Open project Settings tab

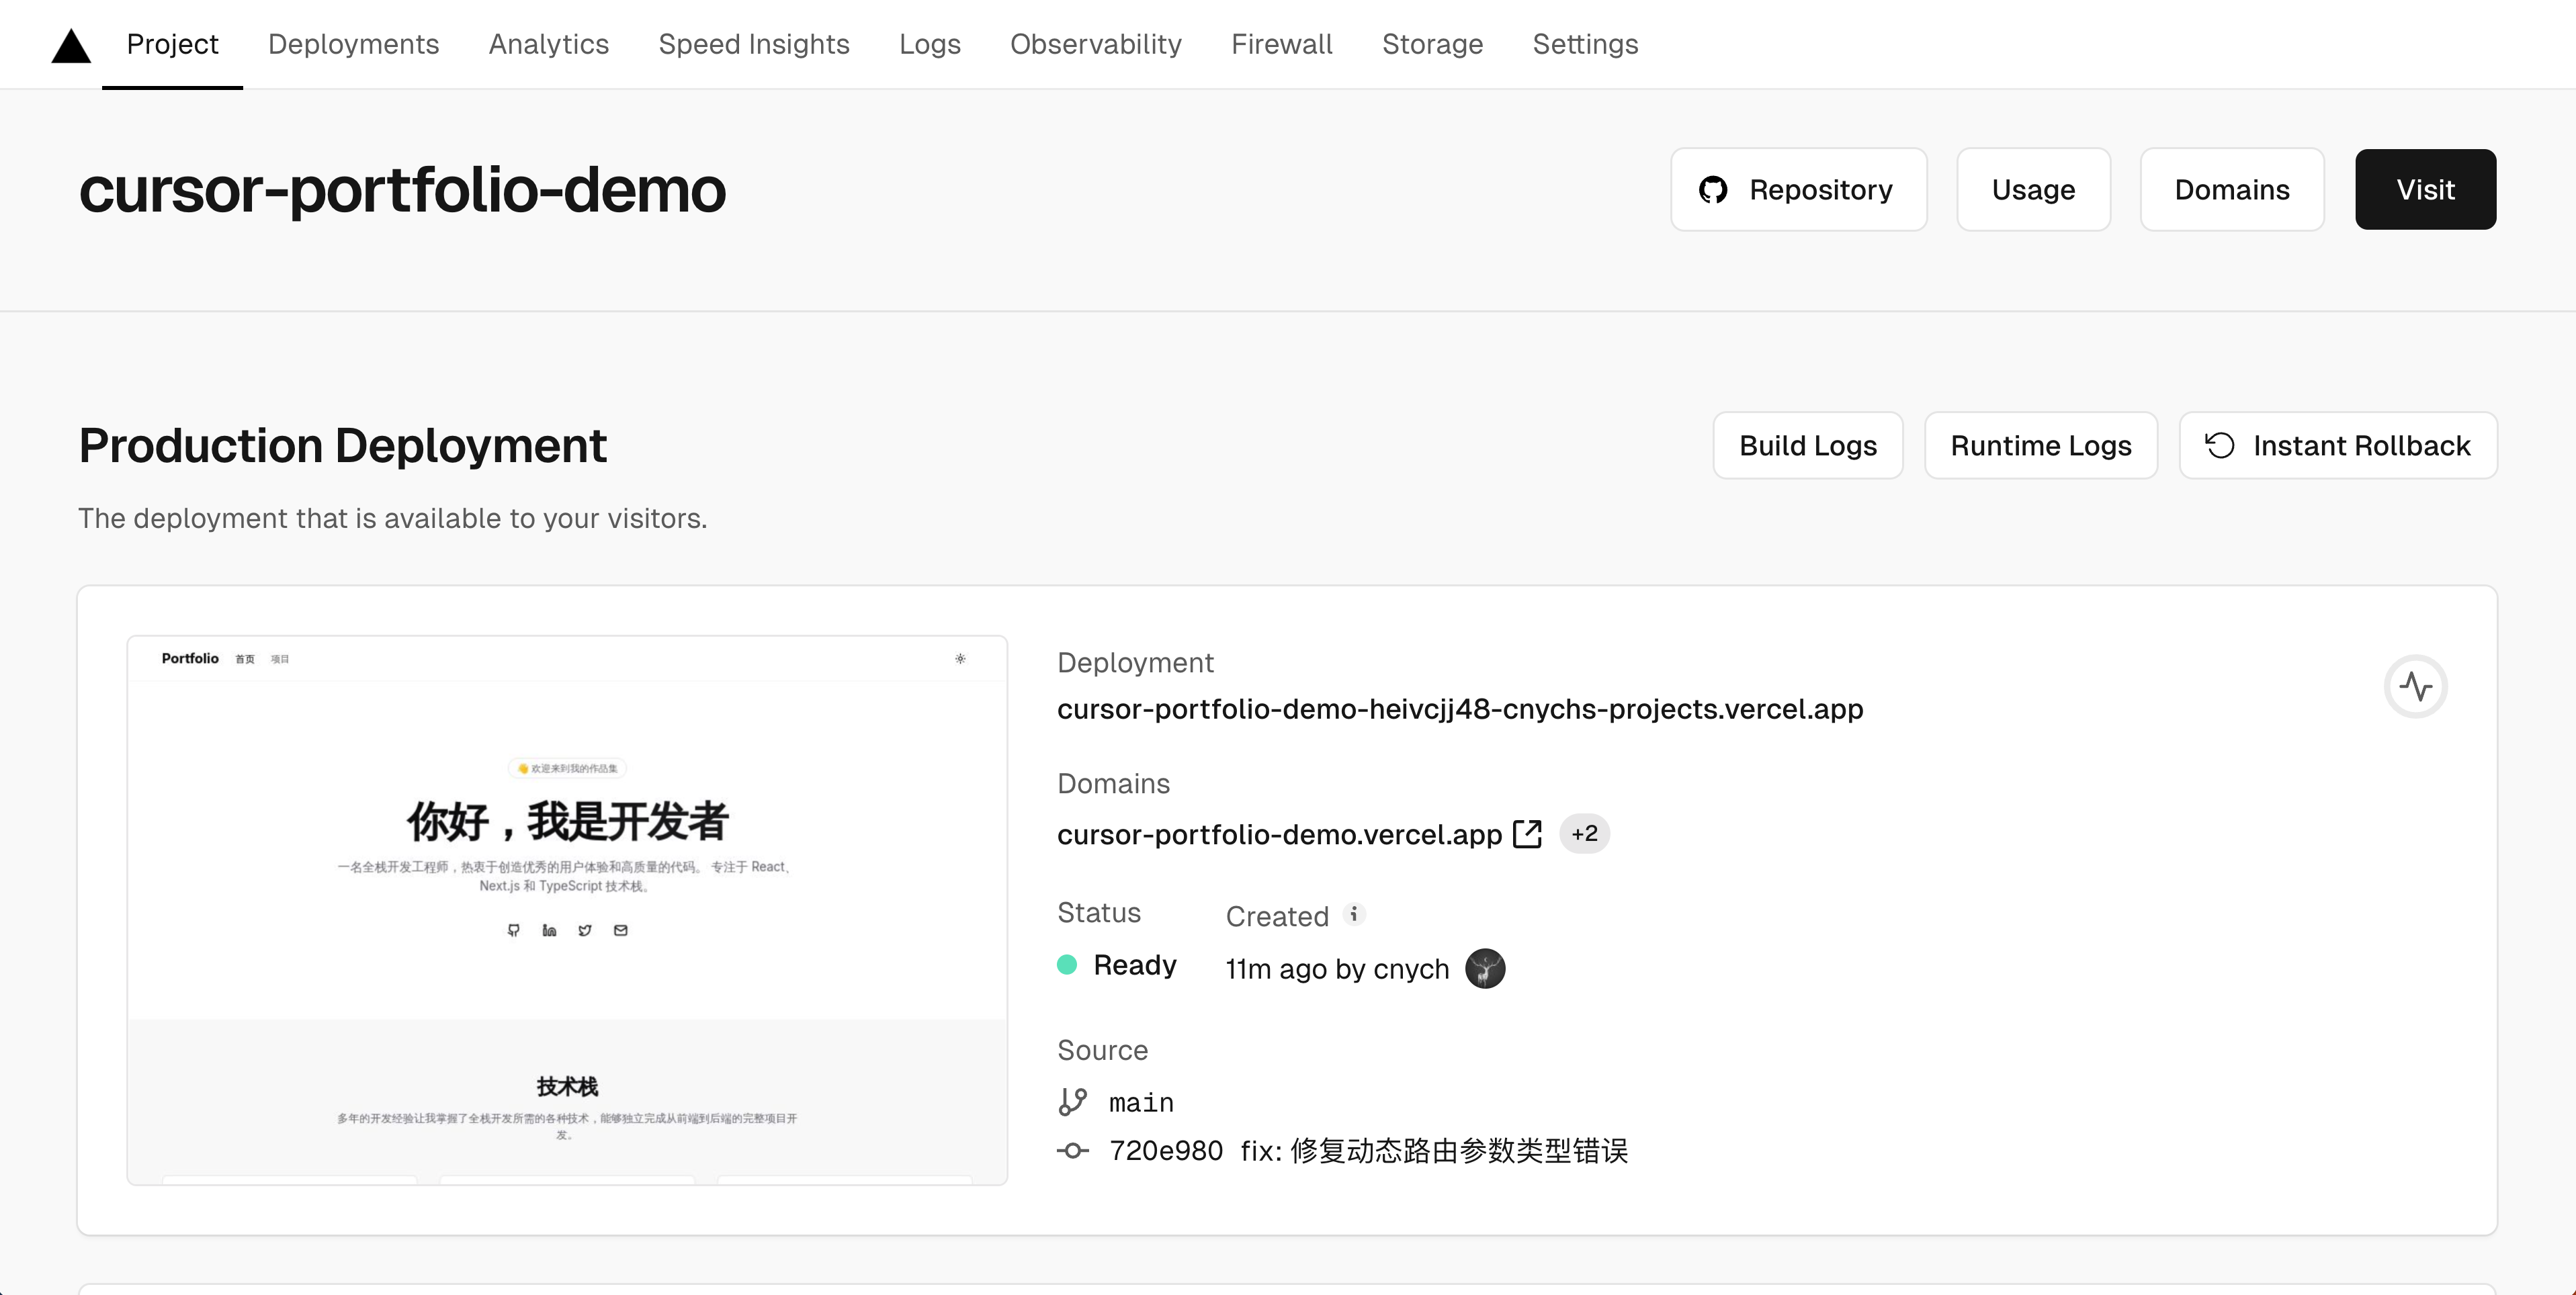1585,44
